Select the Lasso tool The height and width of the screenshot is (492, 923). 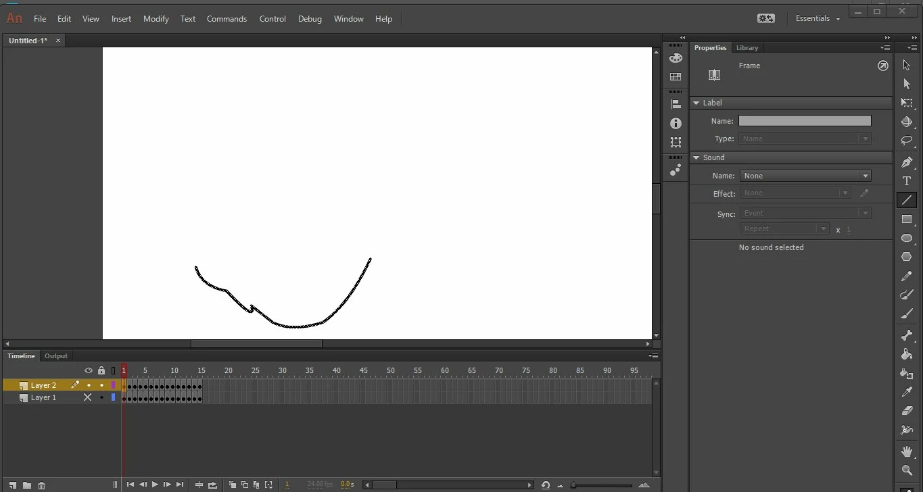point(907,141)
